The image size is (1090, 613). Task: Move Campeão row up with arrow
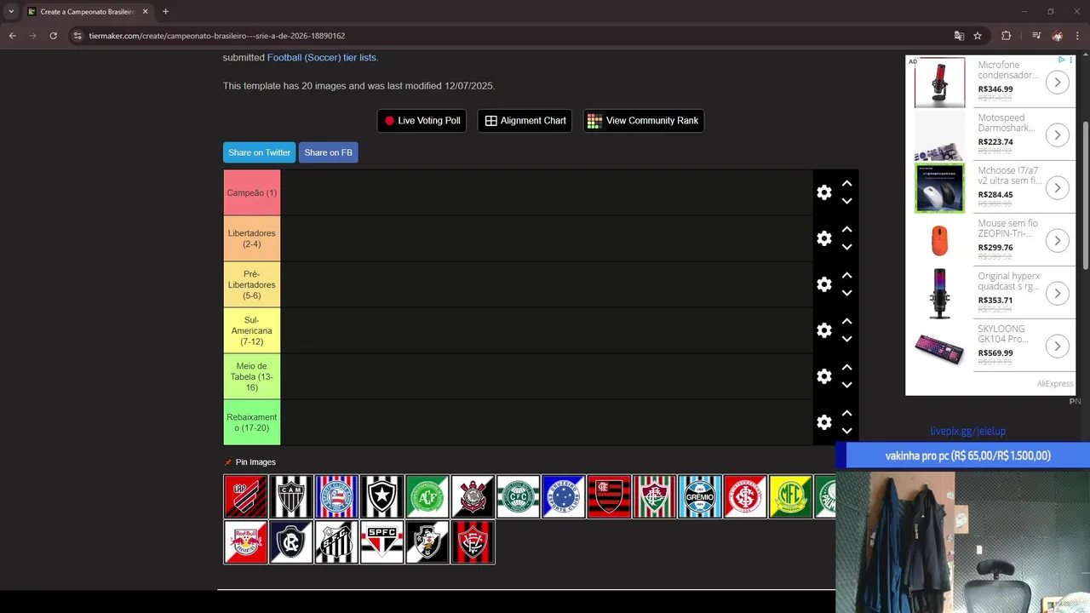pos(846,183)
